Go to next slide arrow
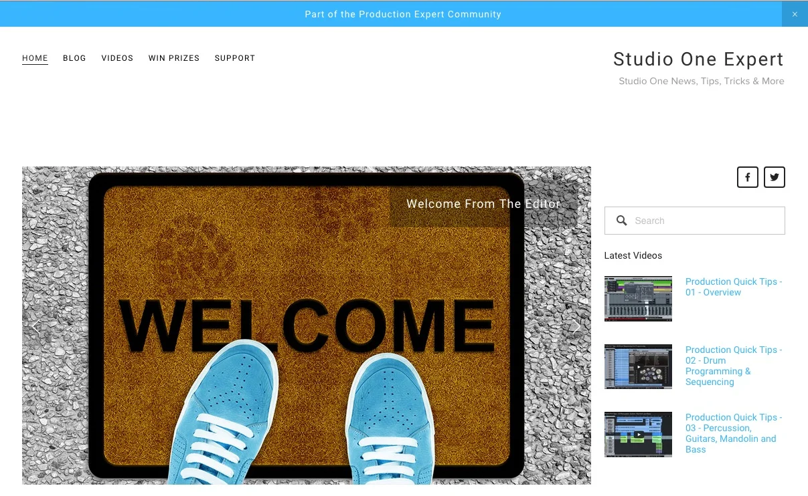 (576, 326)
